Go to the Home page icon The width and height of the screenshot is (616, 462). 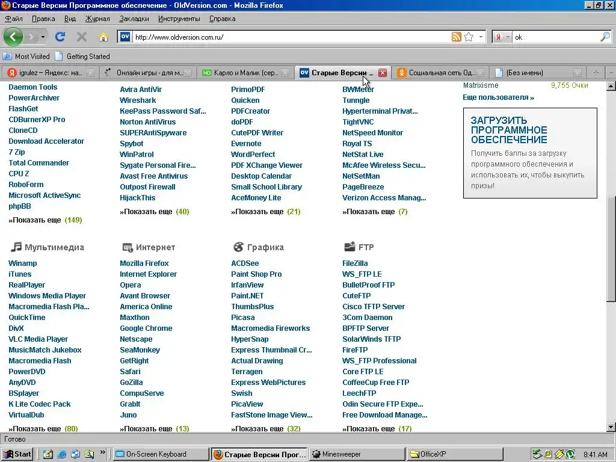103,37
